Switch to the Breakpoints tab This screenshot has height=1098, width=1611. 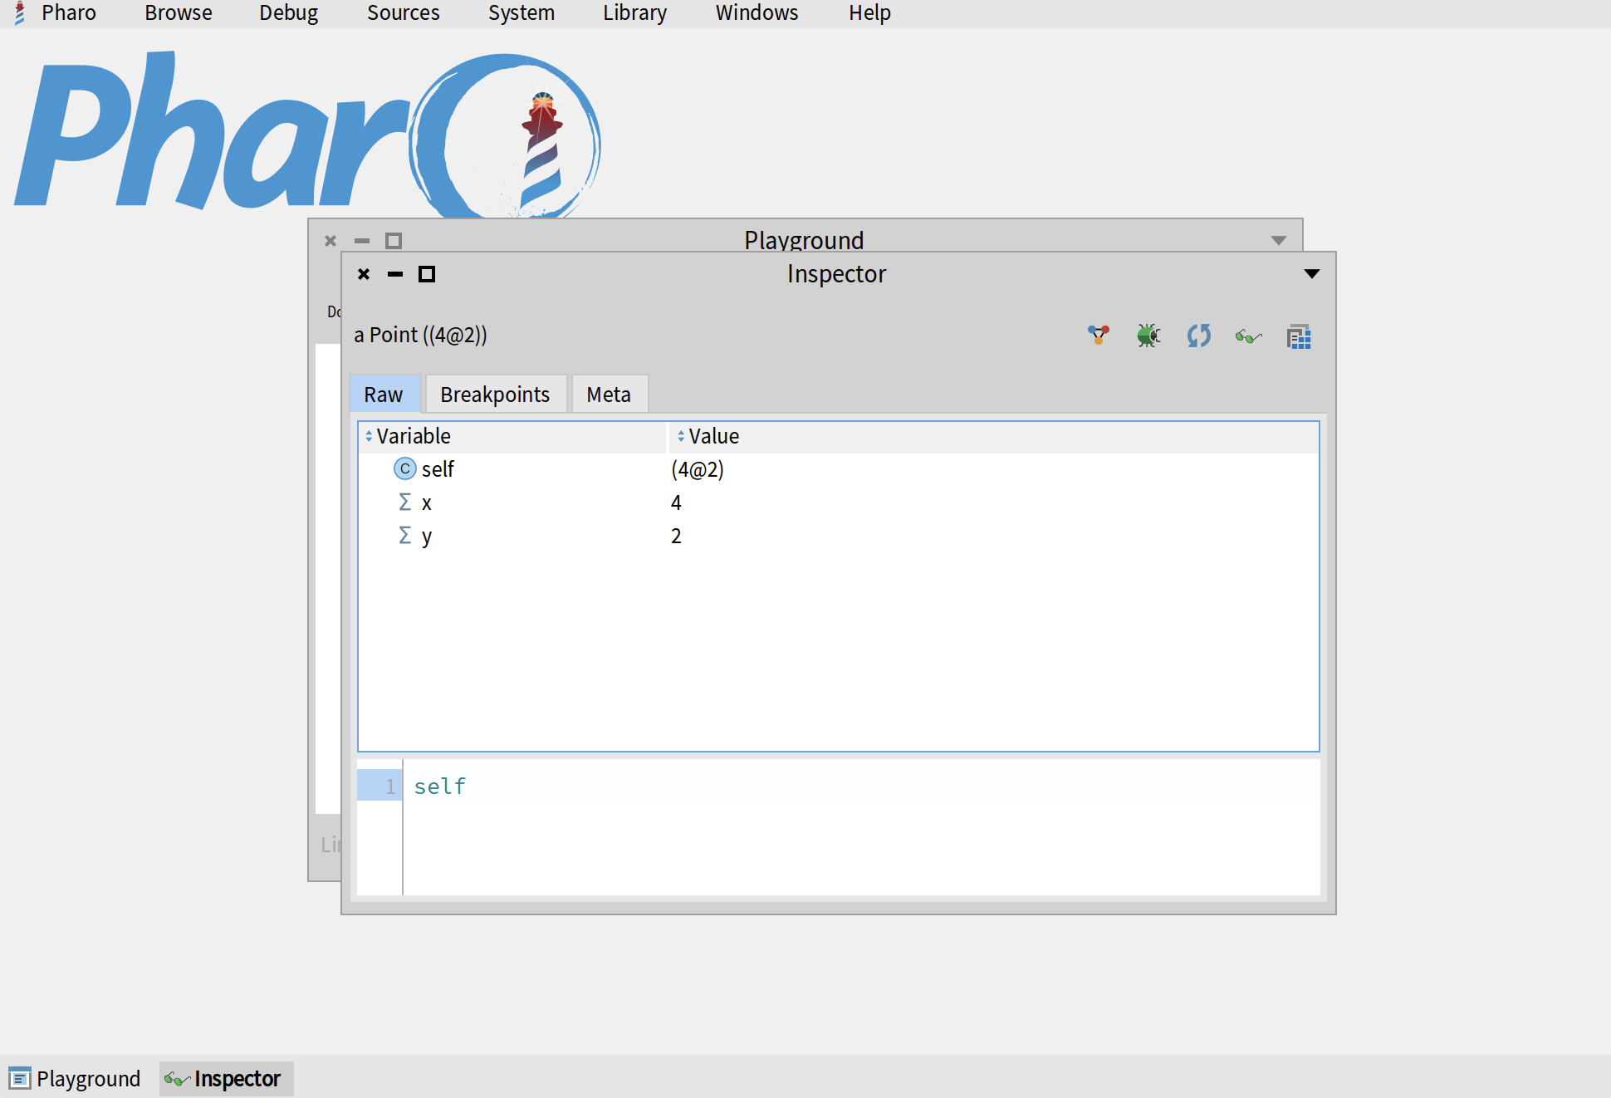click(x=495, y=395)
